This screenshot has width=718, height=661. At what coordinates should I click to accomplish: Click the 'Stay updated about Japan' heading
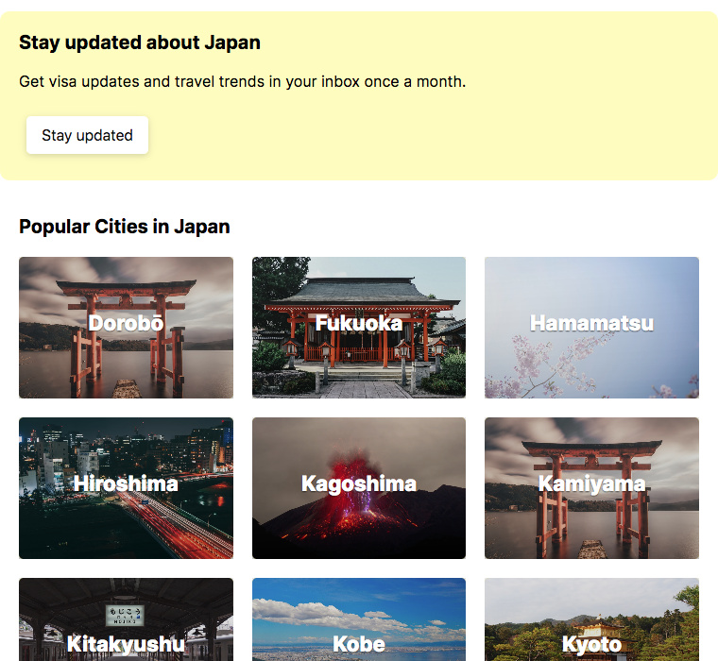pos(140,42)
